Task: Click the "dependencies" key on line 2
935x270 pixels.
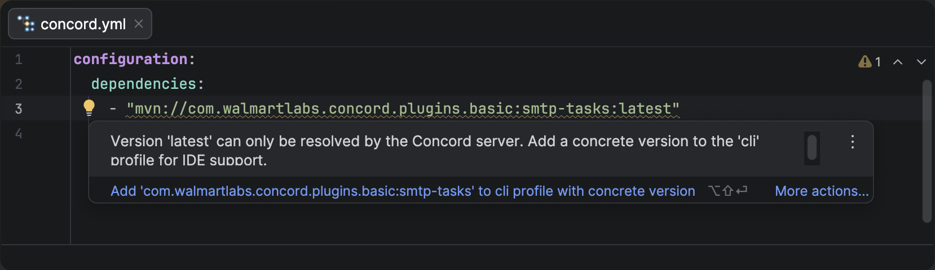Action: click(x=143, y=84)
